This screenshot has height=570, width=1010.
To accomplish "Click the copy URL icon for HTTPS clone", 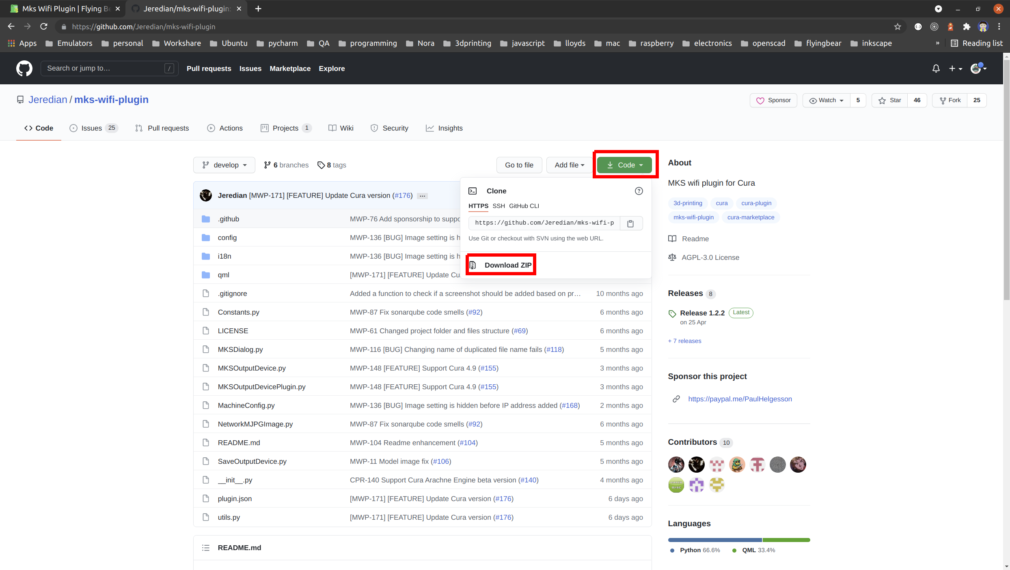I will click(x=630, y=223).
